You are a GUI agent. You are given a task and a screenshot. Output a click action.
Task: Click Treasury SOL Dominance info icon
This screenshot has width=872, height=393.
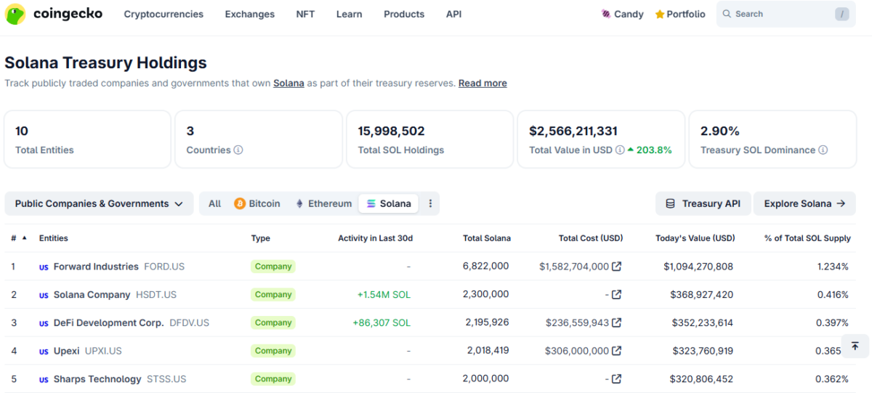pos(823,150)
